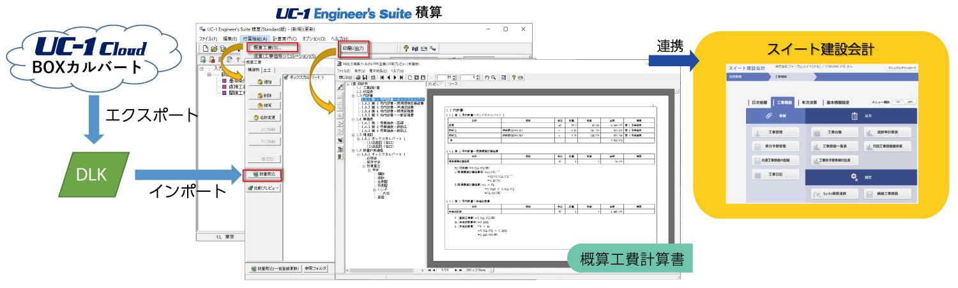Open 工事台帳 output button
This screenshot has height=288, width=958.
coord(835,133)
